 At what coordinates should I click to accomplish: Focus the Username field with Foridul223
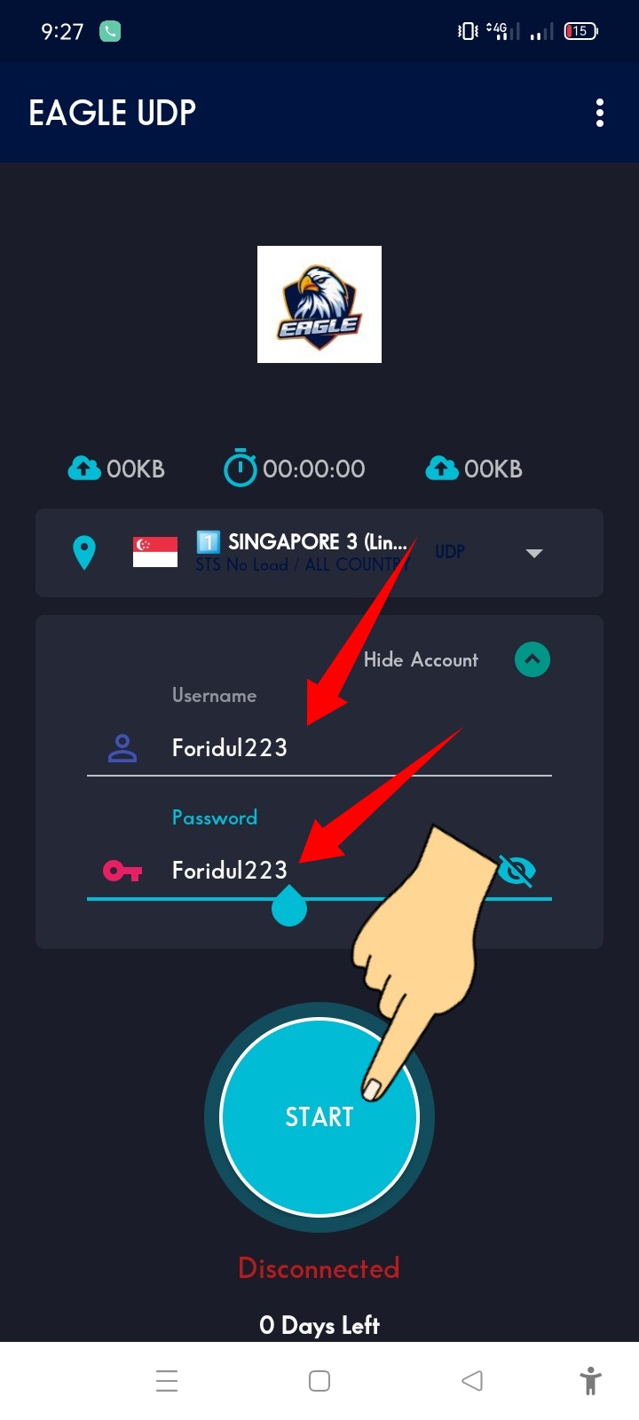[319, 748]
